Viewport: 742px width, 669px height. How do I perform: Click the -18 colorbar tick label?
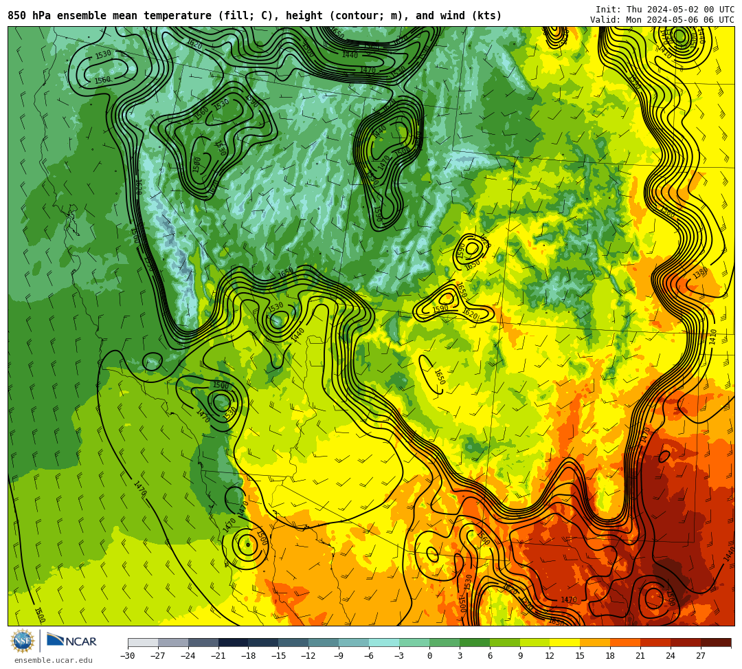tap(249, 656)
